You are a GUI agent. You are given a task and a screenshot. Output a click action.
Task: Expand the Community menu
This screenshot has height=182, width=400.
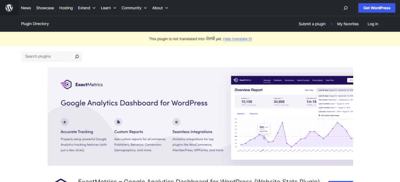(x=134, y=8)
